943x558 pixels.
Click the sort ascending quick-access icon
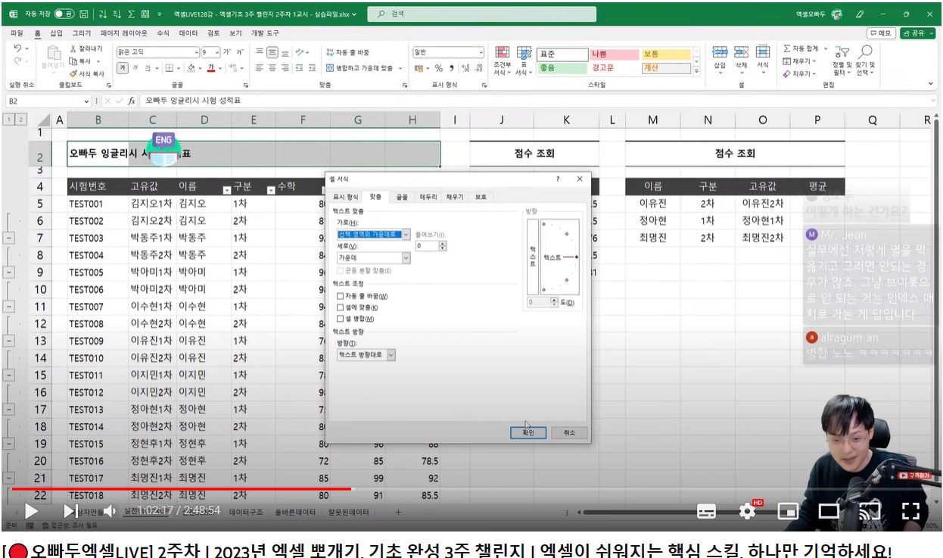coord(104,14)
